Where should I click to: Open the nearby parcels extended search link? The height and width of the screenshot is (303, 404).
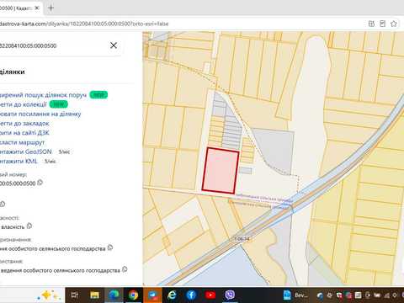tap(43, 95)
